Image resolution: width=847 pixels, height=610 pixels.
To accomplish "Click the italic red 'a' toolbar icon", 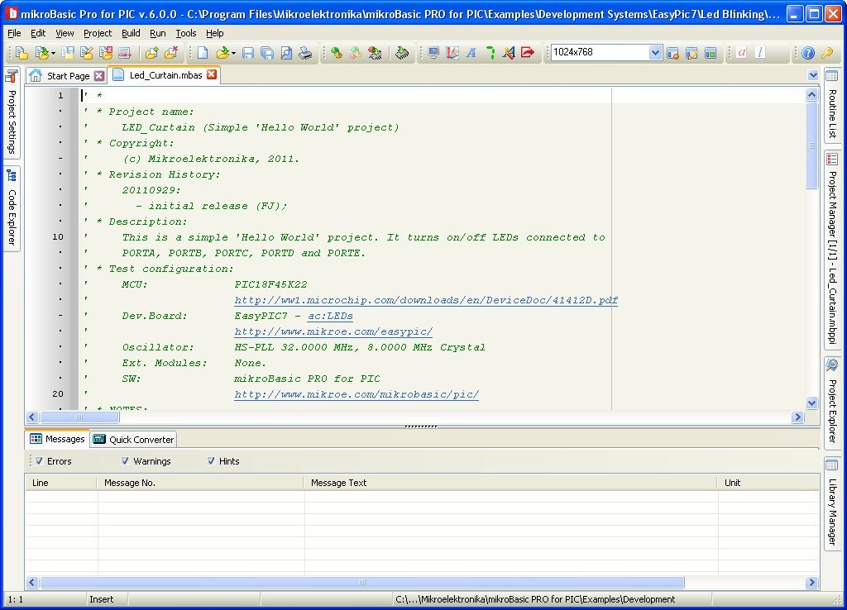I will pos(742,52).
